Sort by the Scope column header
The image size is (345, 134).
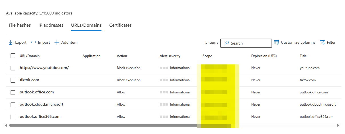pyautogui.click(x=207, y=56)
